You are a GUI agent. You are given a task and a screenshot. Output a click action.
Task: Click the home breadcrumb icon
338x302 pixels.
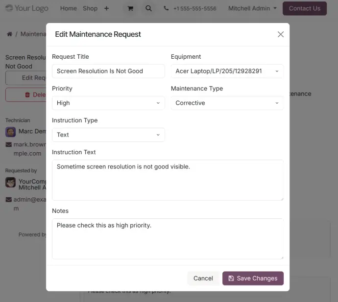(9, 34)
